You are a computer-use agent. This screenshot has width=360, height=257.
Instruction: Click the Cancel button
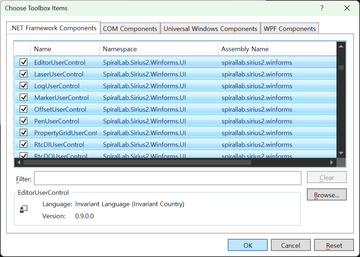(x=290, y=245)
